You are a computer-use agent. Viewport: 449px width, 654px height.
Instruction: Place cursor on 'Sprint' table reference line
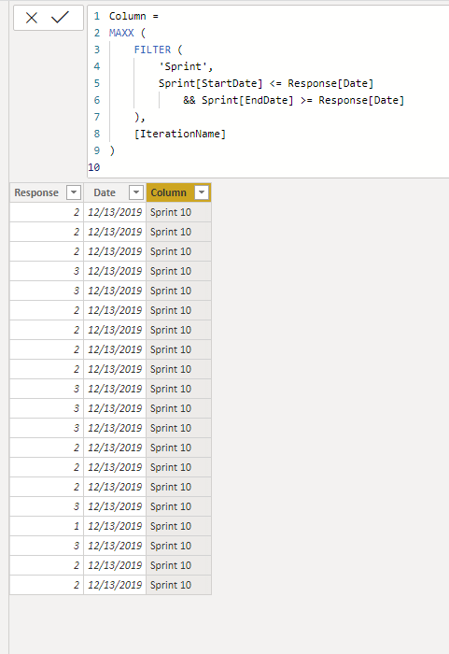pyautogui.click(x=186, y=66)
